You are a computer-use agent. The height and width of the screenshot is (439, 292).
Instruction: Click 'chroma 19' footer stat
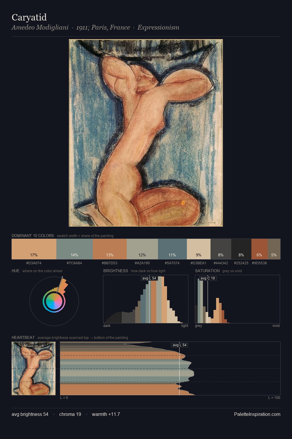pyautogui.click(x=70, y=414)
